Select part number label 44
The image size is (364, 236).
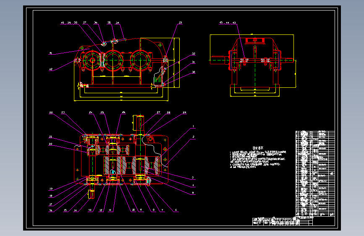point(228,23)
